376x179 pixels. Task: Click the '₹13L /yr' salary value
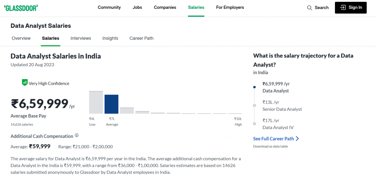pyautogui.click(x=271, y=102)
